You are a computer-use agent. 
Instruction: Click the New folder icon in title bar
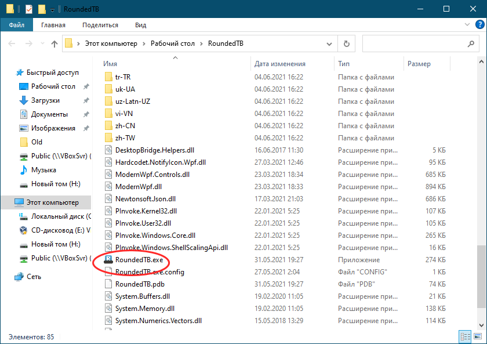point(42,9)
